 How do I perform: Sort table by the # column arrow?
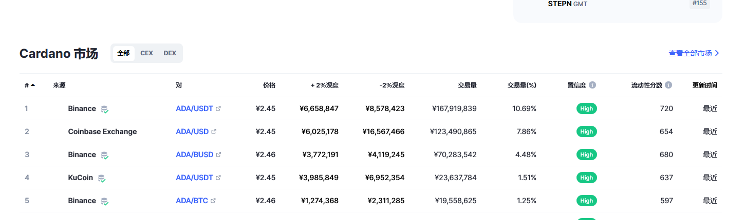coord(33,85)
